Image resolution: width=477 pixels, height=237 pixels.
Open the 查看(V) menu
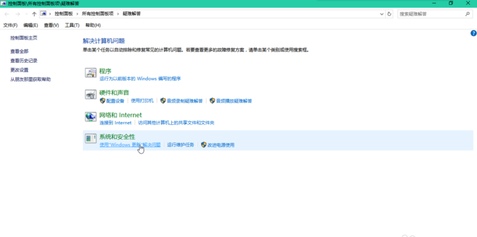pyautogui.click(x=51, y=25)
